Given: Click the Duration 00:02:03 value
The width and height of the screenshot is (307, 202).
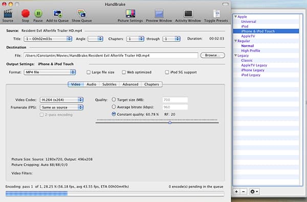Looking at the screenshot, I should pos(216,39).
